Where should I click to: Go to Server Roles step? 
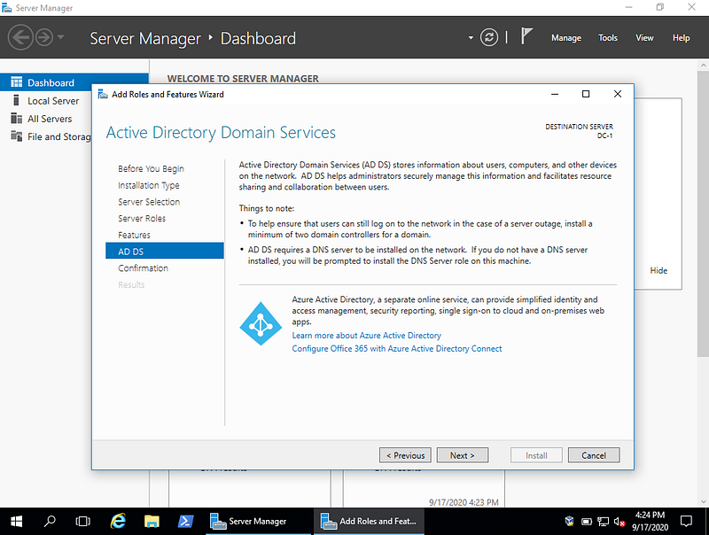tap(142, 218)
